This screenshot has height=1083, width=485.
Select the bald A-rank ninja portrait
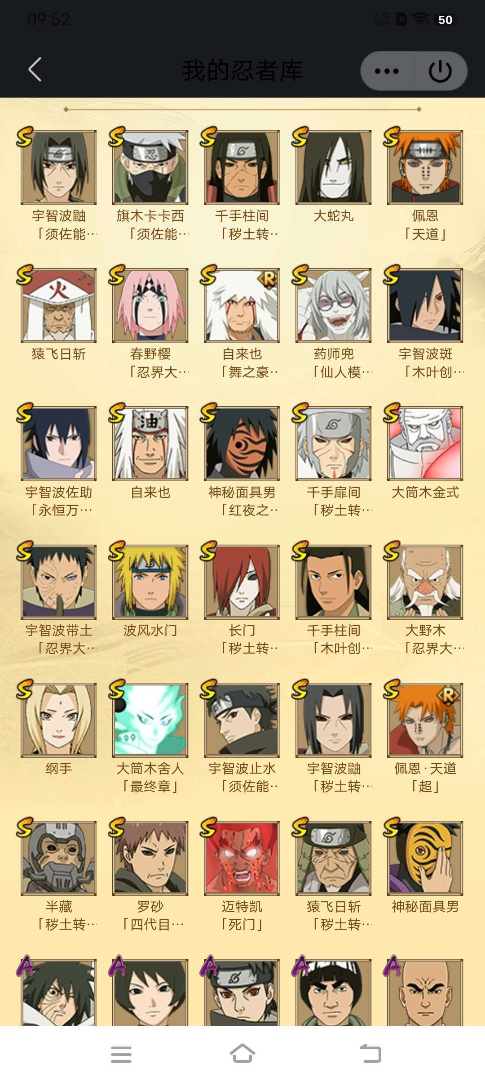coord(425,993)
